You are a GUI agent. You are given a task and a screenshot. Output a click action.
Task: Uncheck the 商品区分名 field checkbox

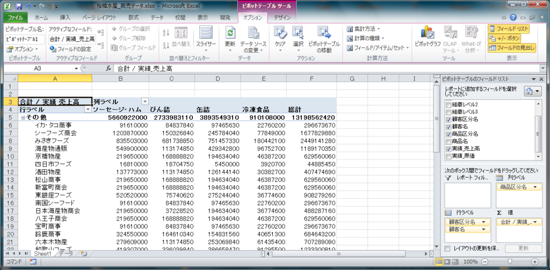pyautogui.click(x=448, y=134)
